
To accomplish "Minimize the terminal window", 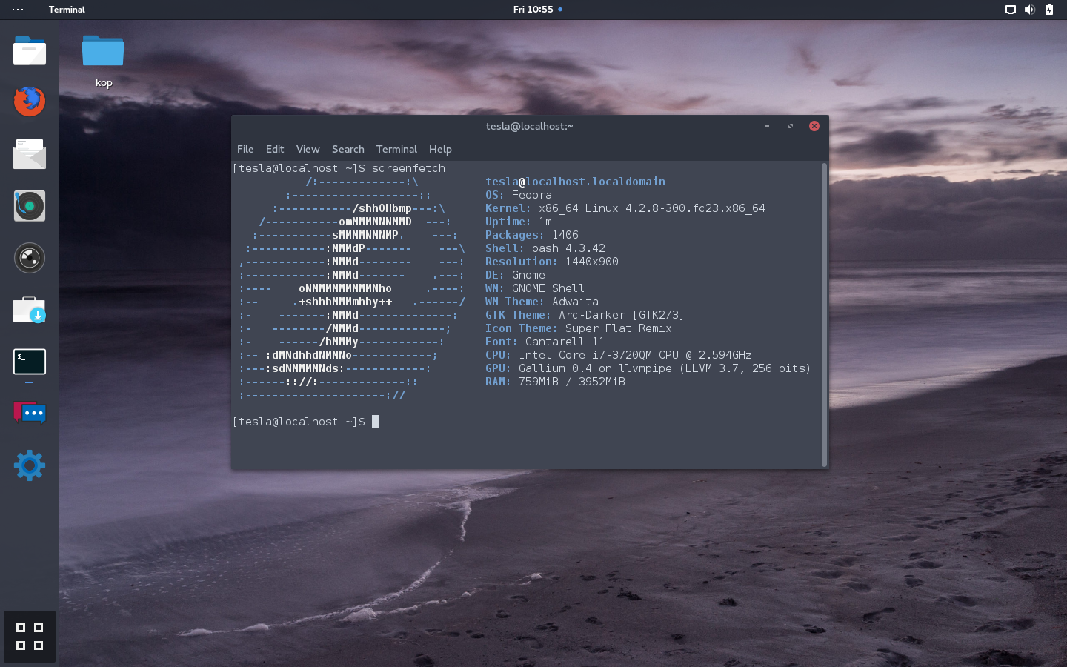I will point(767,126).
